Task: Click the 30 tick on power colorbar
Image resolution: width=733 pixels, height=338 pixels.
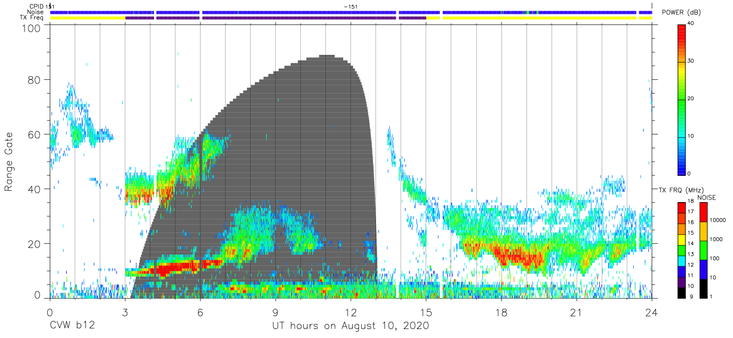Action: [x=692, y=61]
